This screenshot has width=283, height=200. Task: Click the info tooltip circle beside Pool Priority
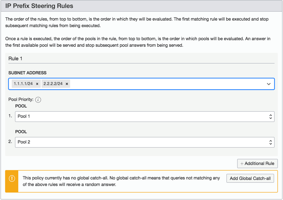[38, 100]
